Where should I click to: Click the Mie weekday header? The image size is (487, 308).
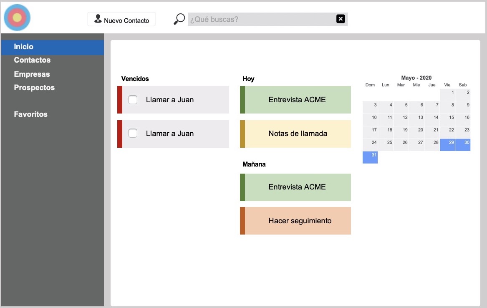pos(416,85)
